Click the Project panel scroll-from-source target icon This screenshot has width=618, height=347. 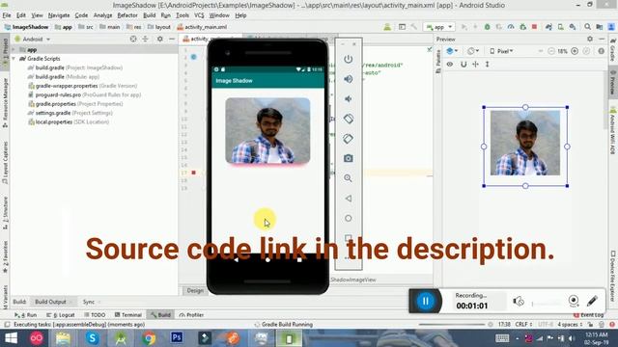tap(133, 39)
